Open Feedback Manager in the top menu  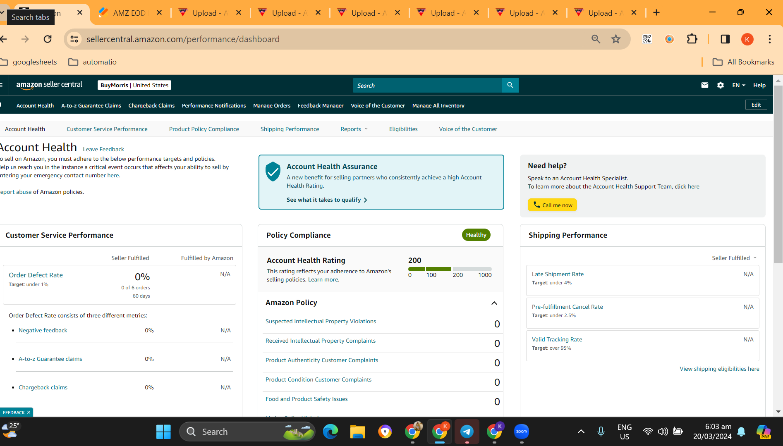pos(321,106)
